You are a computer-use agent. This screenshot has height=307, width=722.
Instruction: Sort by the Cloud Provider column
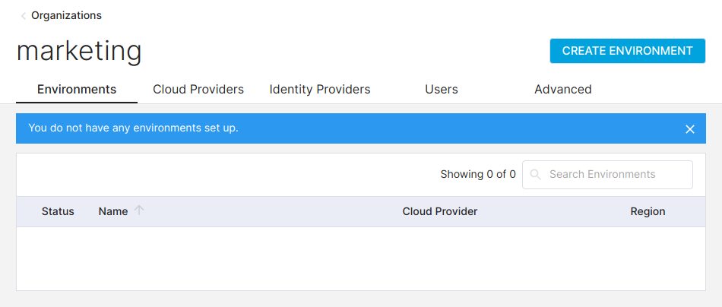pos(440,211)
